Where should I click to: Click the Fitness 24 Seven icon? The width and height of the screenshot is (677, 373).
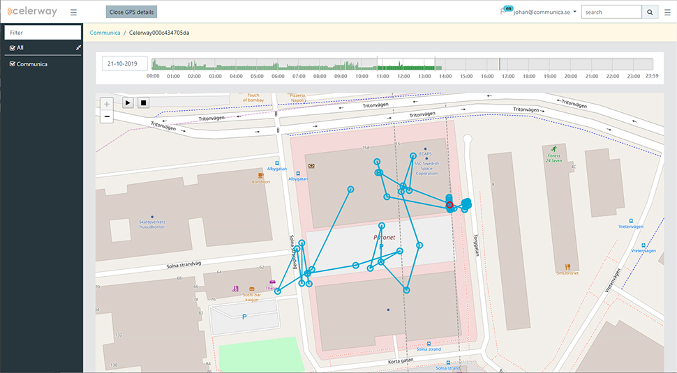[x=553, y=149]
